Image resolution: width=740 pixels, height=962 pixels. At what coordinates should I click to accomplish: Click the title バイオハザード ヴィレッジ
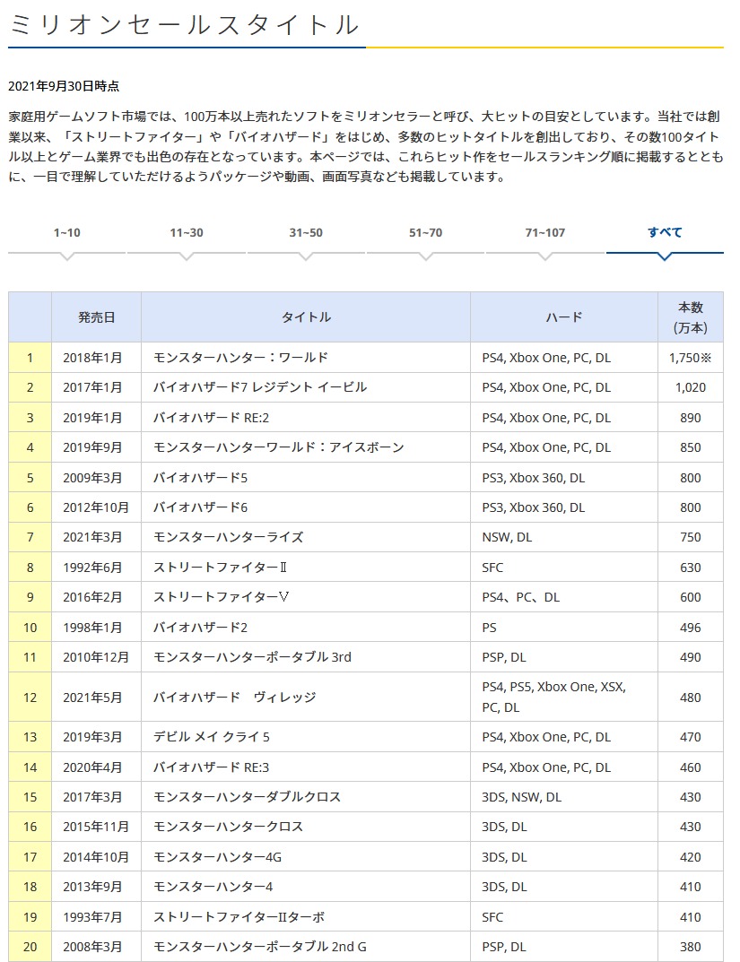click(234, 698)
